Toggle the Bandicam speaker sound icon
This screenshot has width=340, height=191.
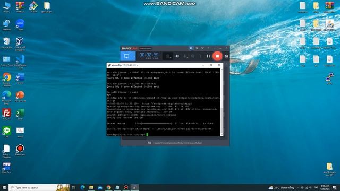[x=177, y=56]
